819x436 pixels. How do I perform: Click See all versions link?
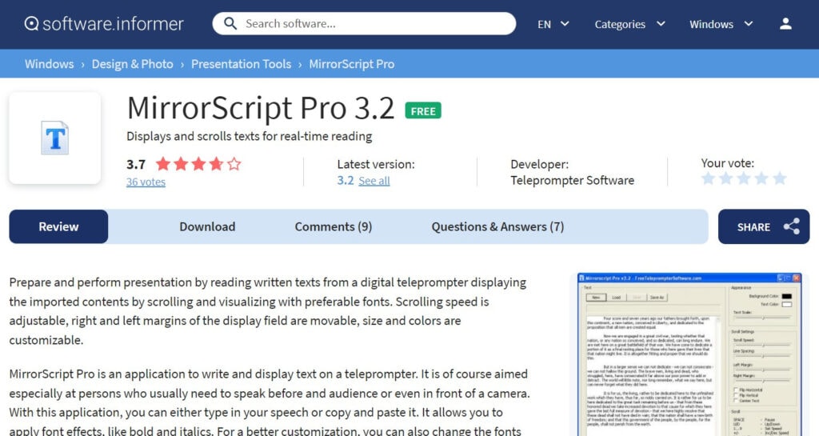pyautogui.click(x=374, y=181)
